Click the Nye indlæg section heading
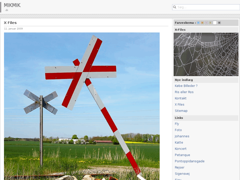Screen dimensions: 240x180 click(184, 80)
